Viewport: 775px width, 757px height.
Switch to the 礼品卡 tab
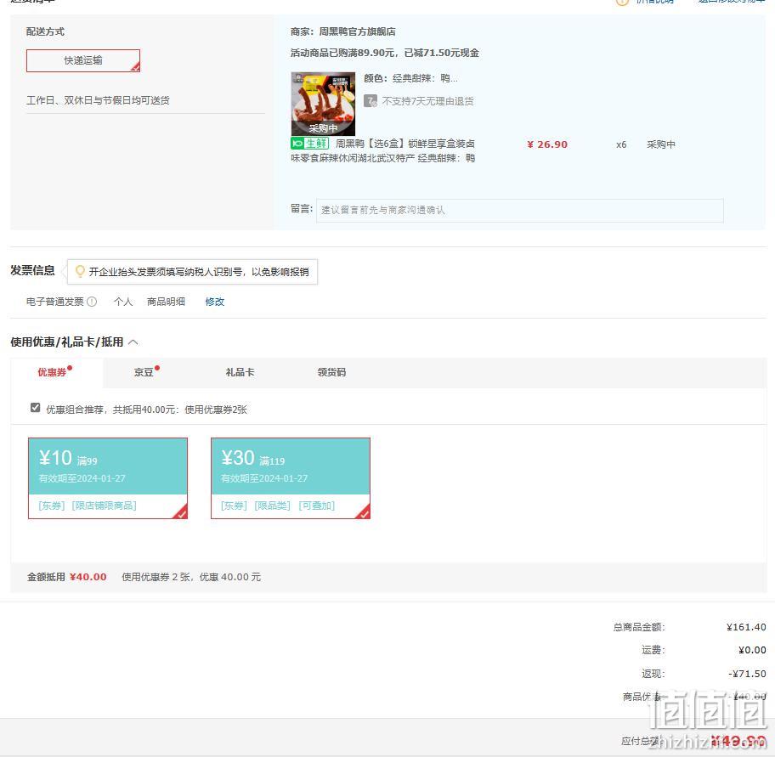240,372
